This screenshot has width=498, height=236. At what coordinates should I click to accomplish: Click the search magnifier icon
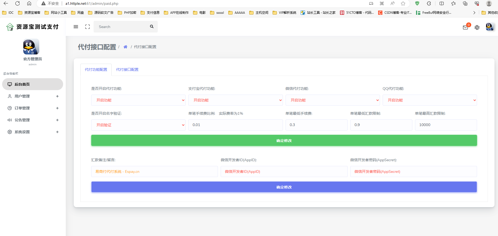tap(152, 27)
